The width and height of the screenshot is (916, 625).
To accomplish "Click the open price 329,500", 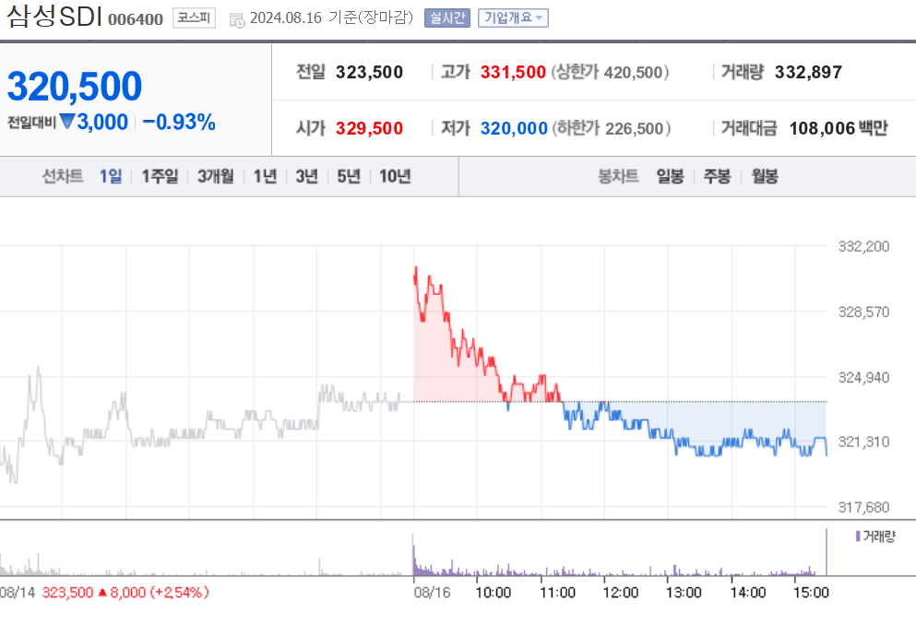I will 369,128.
